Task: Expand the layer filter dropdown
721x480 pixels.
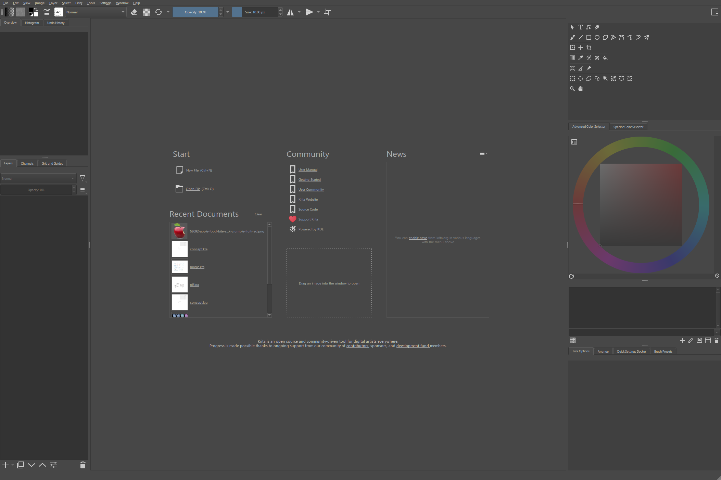Action: pos(83,178)
